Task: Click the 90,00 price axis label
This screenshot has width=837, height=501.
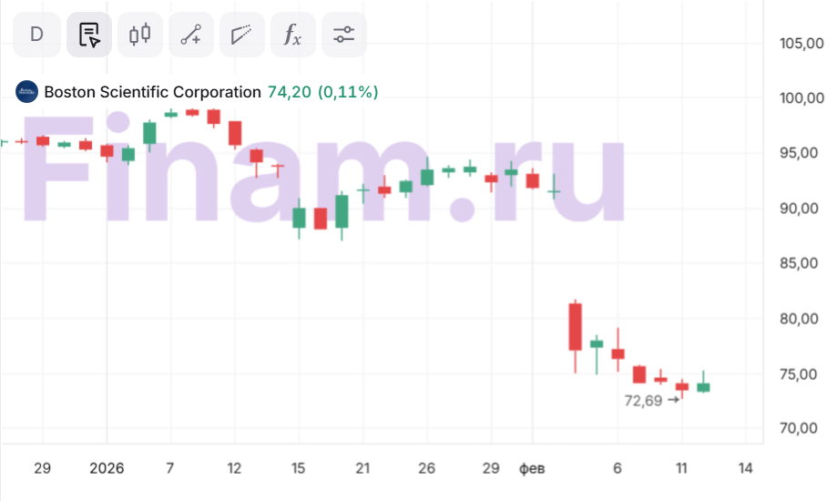Action: point(801,209)
